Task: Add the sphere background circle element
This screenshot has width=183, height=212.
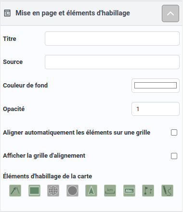Action: 72,190
